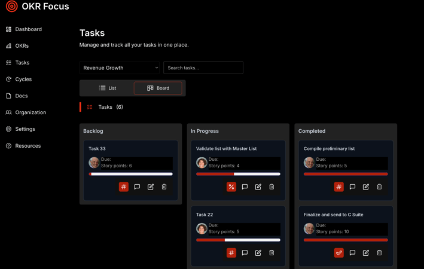The width and height of the screenshot is (424, 269).
Task: Click Task 33 progress bar
Action: (x=130, y=174)
